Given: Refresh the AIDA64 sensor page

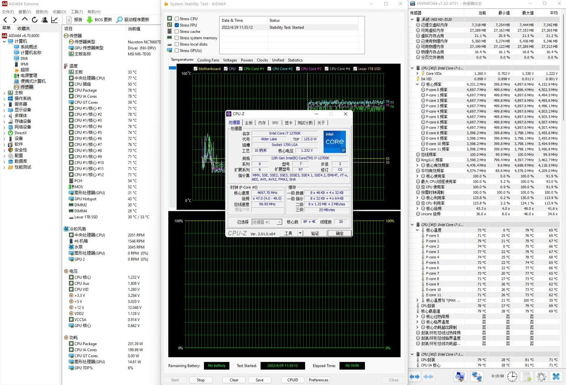Looking at the screenshot, I should (x=35, y=20).
